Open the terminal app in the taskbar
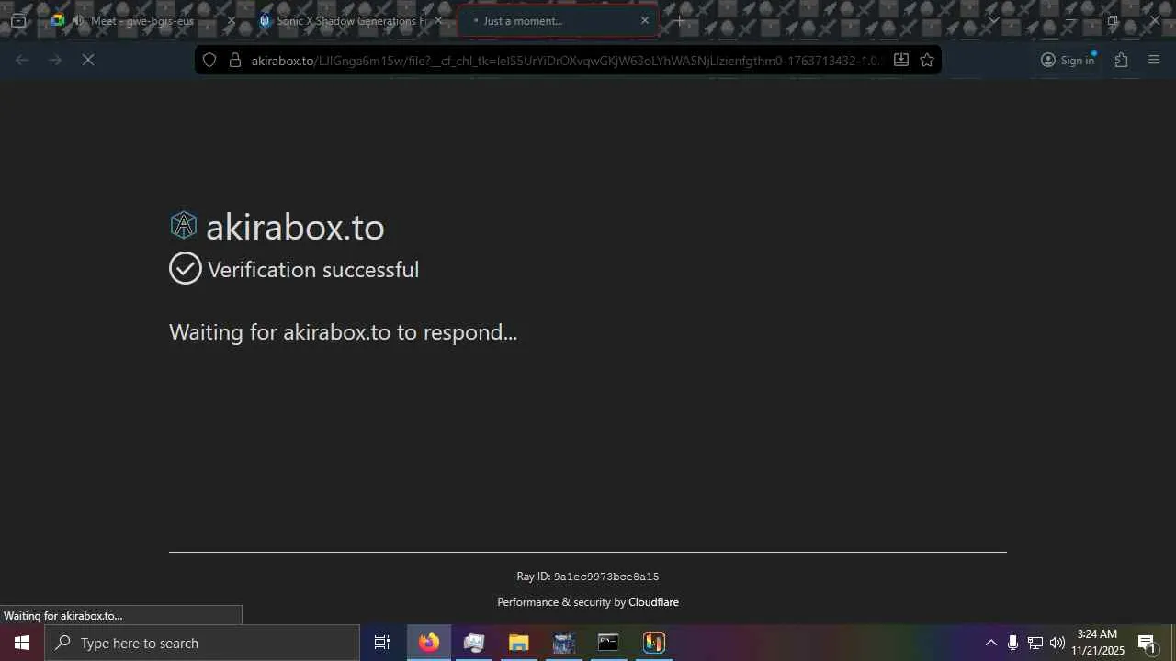The height and width of the screenshot is (661, 1176). pyautogui.click(x=609, y=643)
